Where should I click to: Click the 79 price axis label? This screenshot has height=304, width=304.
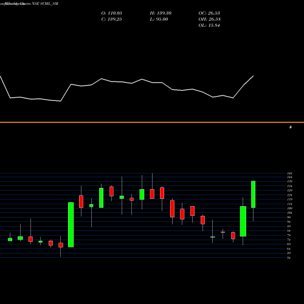(289, 235)
